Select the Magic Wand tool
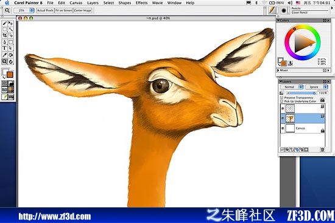335x223 pixels. point(11,29)
